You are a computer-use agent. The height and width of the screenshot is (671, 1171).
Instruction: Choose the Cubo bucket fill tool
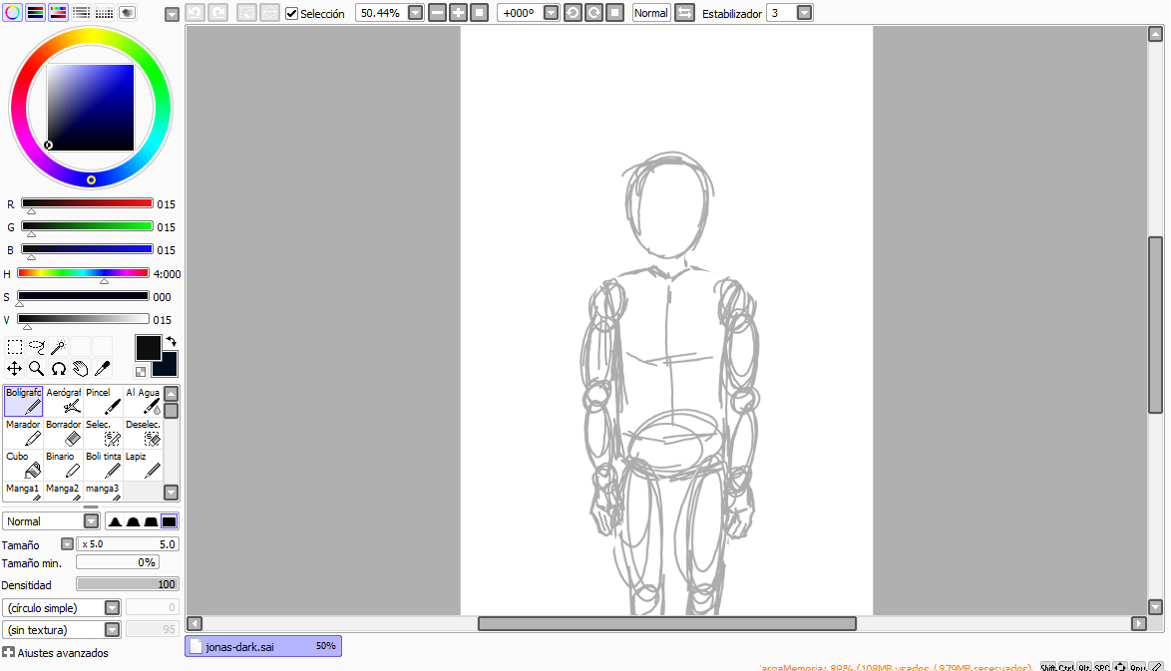click(24, 465)
